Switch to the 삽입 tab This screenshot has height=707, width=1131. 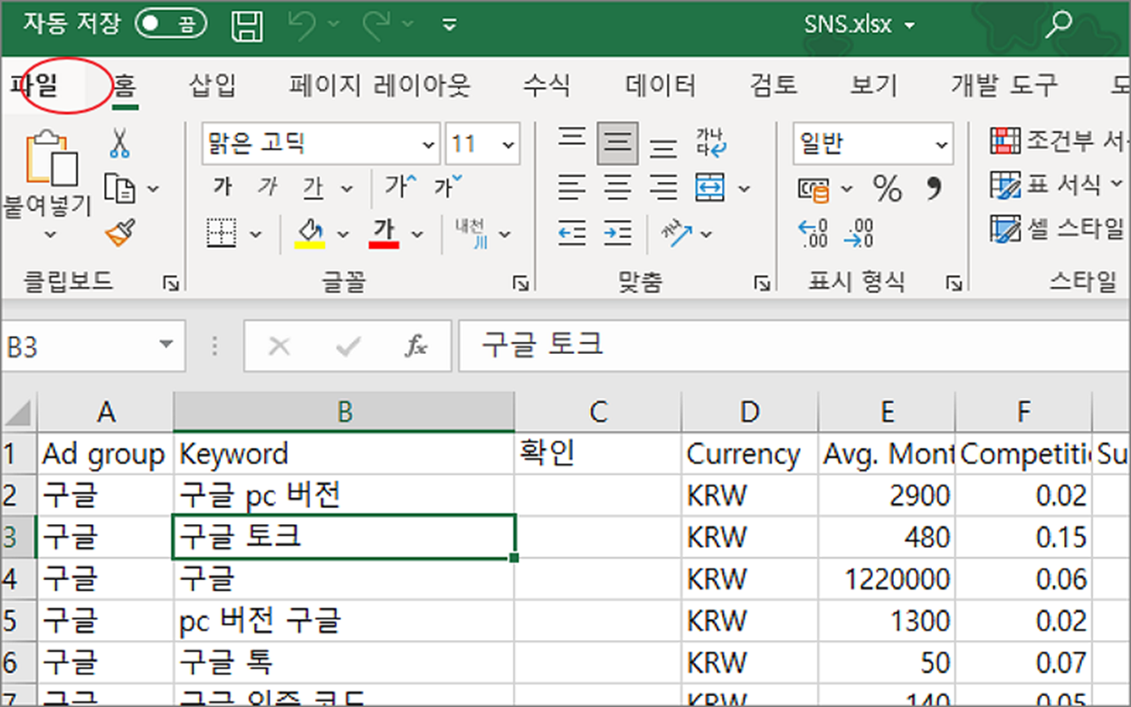(x=213, y=85)
